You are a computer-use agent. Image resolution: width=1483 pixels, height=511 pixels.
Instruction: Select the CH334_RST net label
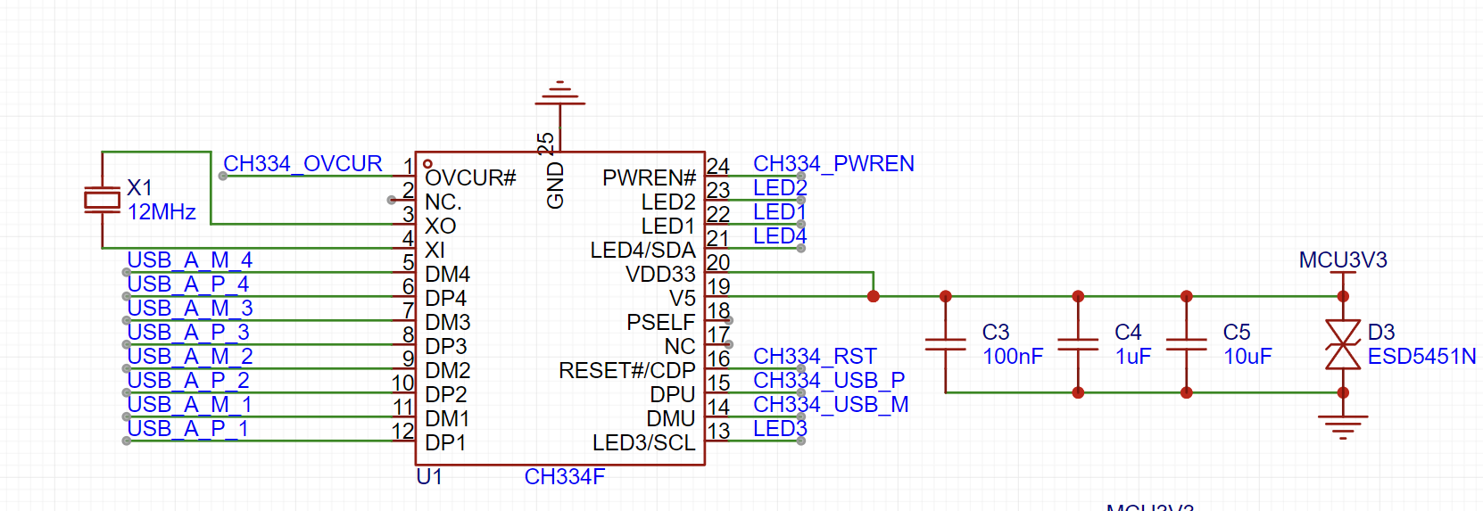click(815, 357)
